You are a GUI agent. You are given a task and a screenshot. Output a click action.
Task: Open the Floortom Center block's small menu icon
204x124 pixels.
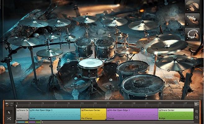83,110
